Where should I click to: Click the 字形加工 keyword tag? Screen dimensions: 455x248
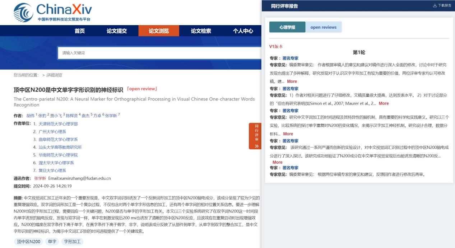click(72, 242)
